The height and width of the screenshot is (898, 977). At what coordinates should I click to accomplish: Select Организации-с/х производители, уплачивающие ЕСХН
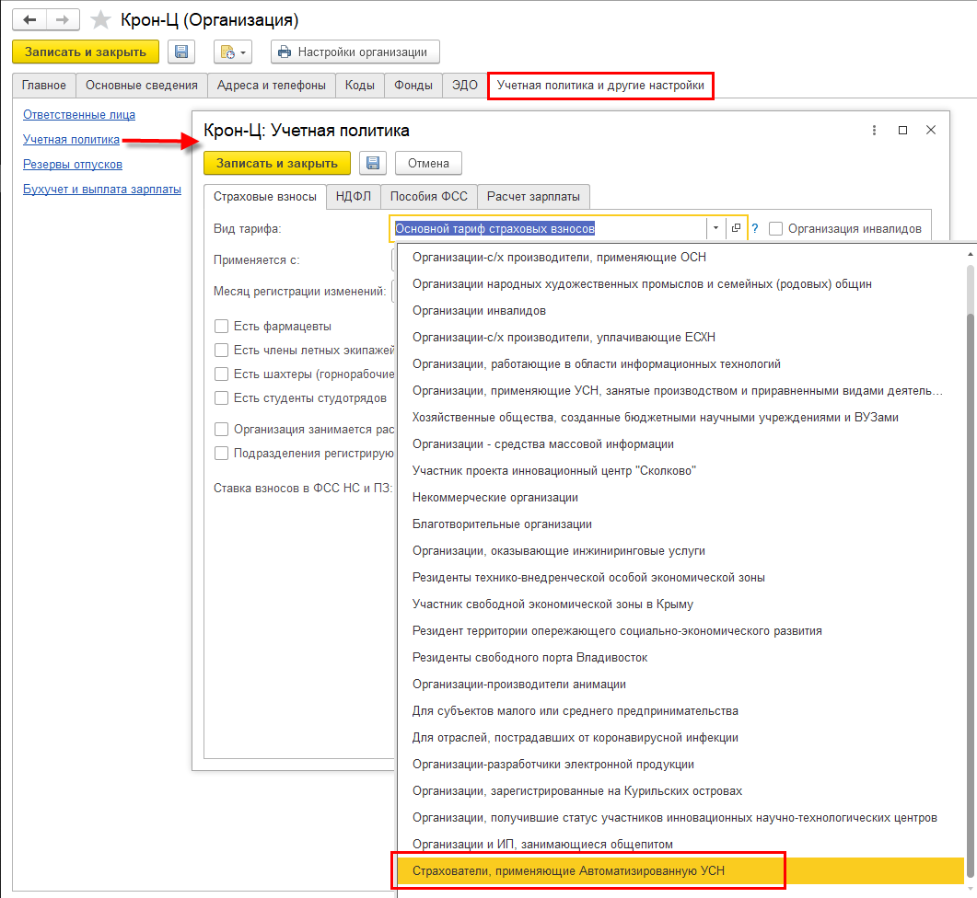(681, 338)
